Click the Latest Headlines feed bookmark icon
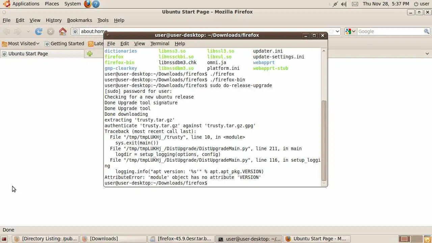 90,44
